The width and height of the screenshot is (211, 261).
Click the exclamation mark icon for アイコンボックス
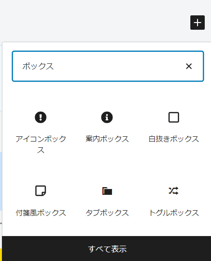40,118
